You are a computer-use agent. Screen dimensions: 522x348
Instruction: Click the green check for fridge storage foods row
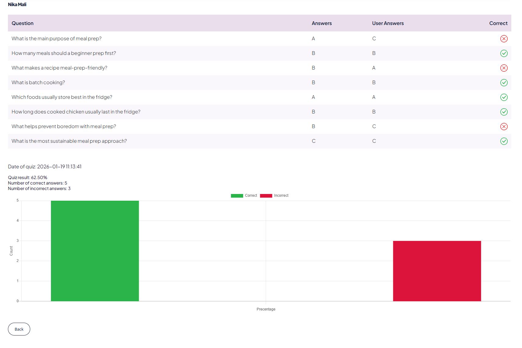pyautogui.click(x=504, y=97)
